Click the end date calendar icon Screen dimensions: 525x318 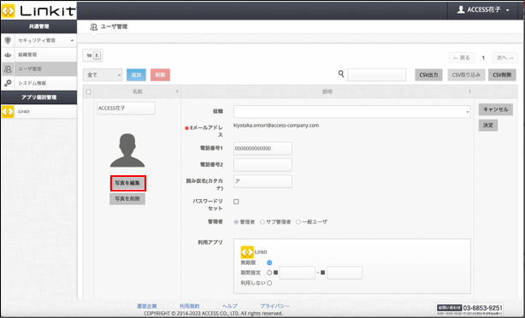322,273
